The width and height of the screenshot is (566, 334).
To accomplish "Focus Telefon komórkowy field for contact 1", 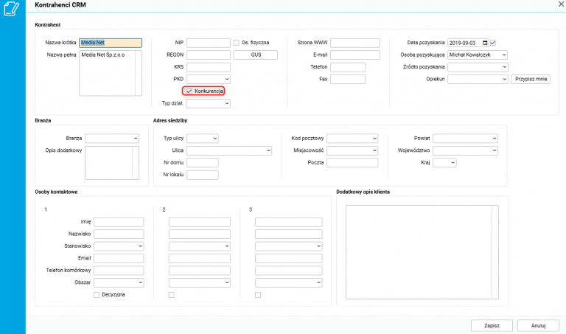I will tap(119, 271).
